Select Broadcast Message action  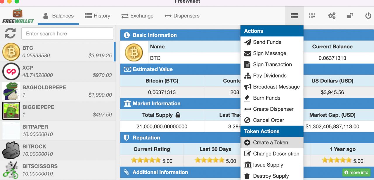coord(272,87)
